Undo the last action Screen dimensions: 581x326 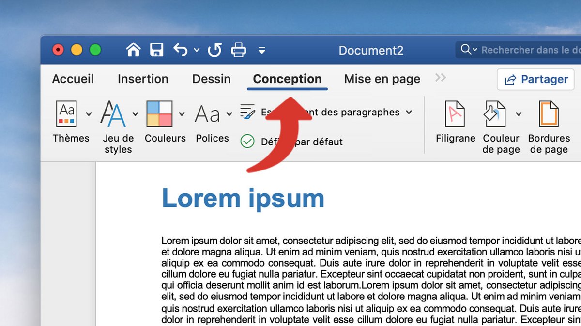coord(181,50)
